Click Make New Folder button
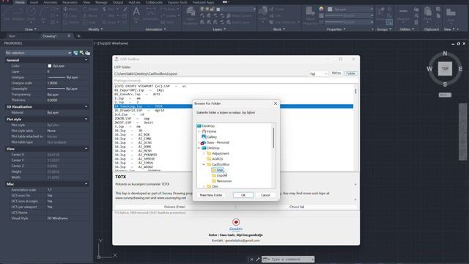This screenshot has width=469, height=264. pos(211,195)
